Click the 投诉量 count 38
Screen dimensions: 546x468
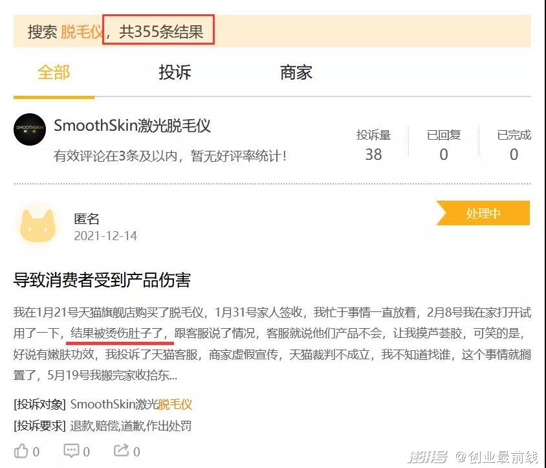[374, 154]
